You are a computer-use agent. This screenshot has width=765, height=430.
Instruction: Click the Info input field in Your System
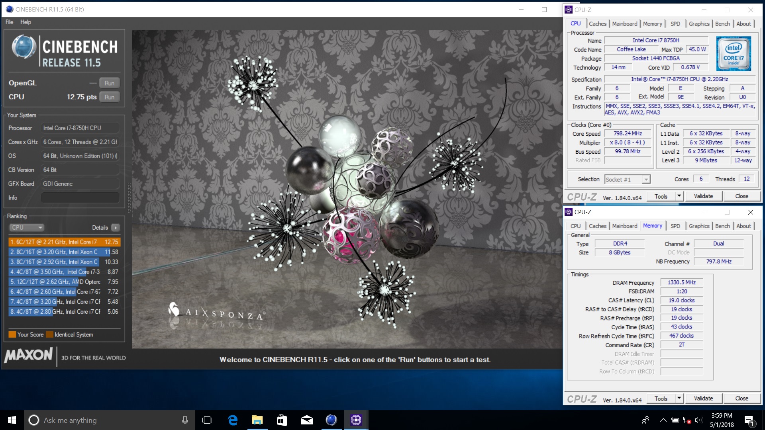coord(80,197)
